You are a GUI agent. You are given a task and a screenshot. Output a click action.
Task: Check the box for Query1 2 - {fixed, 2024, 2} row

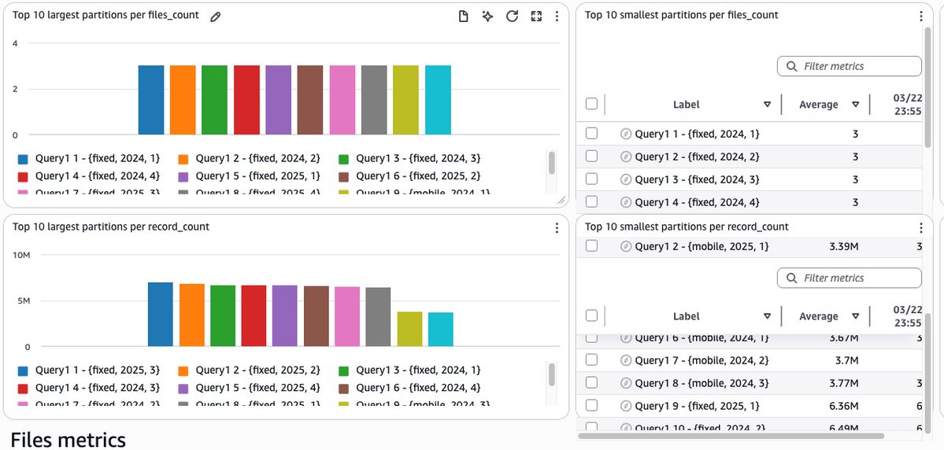pos(592,156)
